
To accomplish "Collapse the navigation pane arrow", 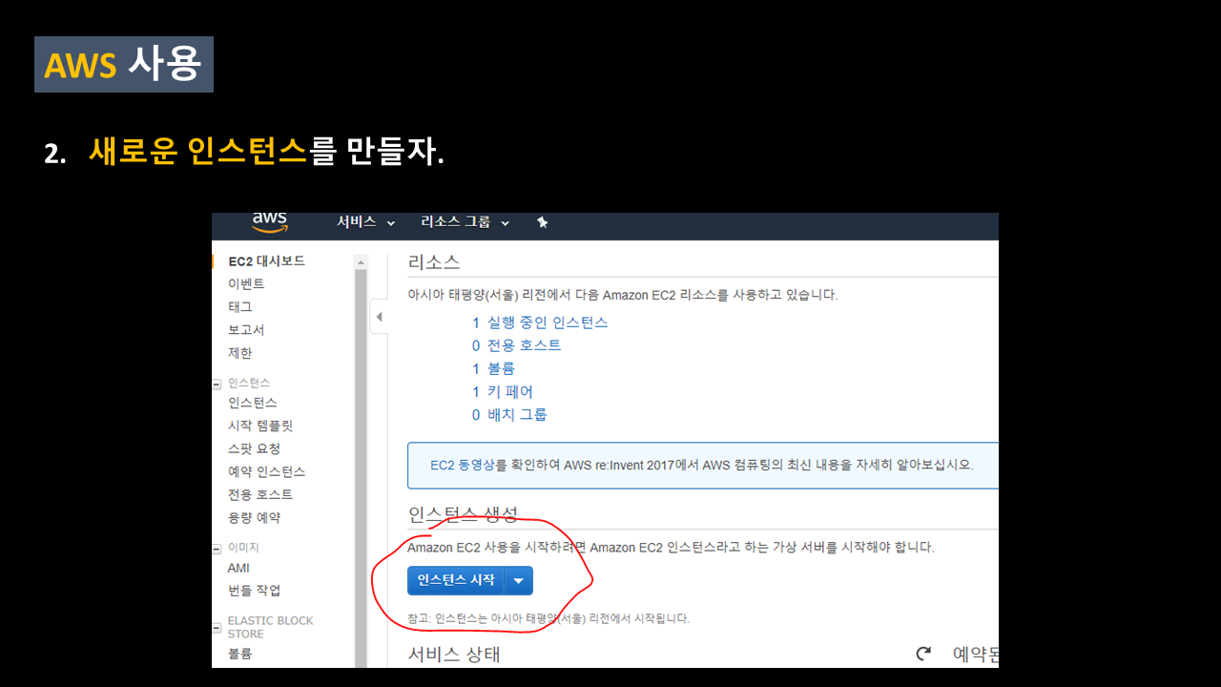I will point(379,317).
